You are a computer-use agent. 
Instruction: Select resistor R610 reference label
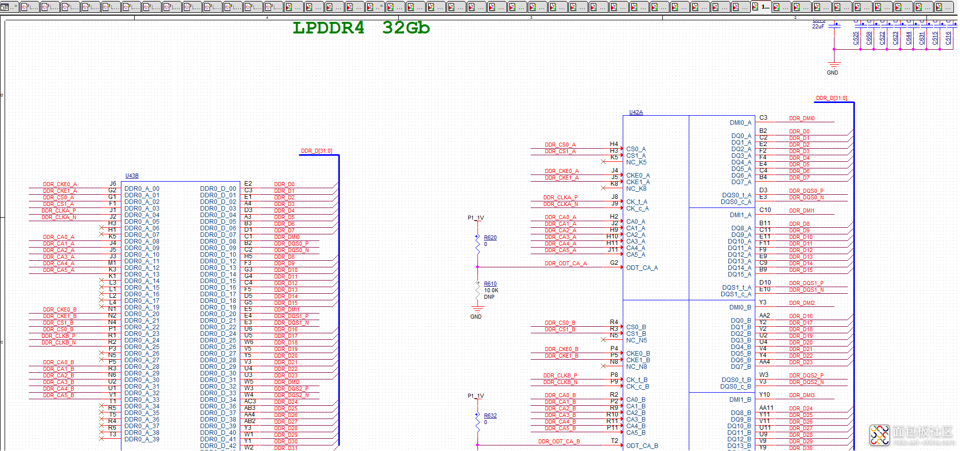point(490,284)
